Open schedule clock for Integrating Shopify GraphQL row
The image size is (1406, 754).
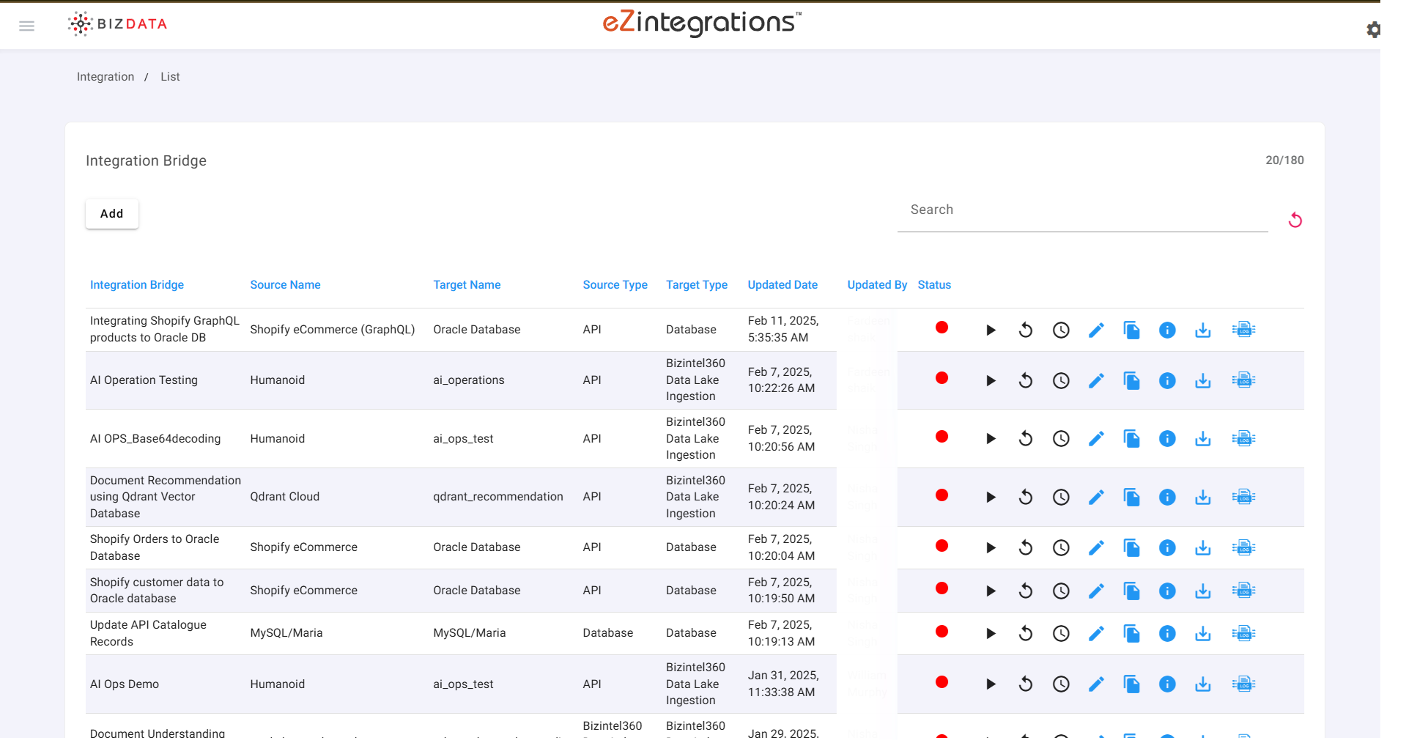(x=1061, y=330)
